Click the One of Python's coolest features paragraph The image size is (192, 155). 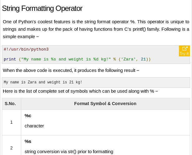[96, 29]
